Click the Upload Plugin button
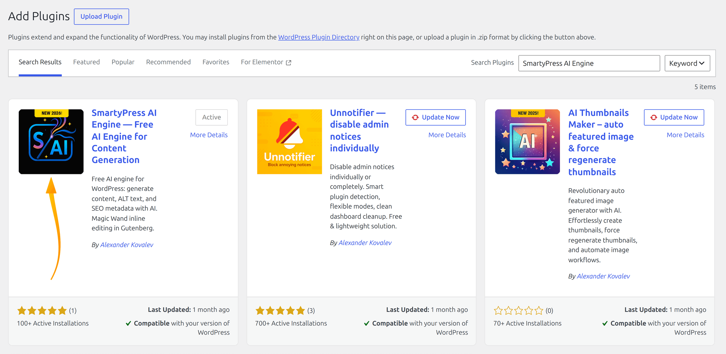 coord(101,17)
